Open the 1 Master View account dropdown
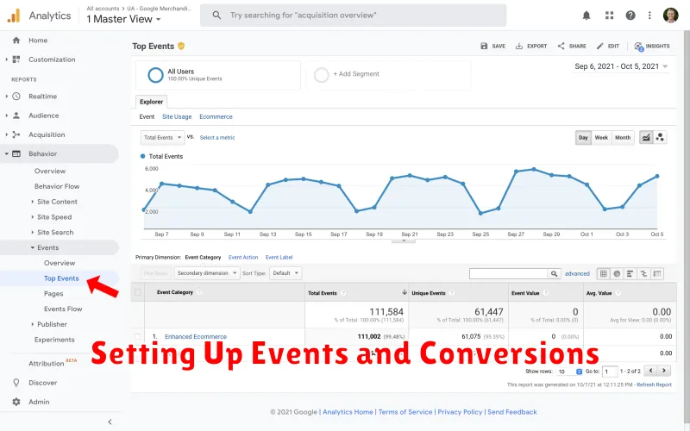 (123, 19)
